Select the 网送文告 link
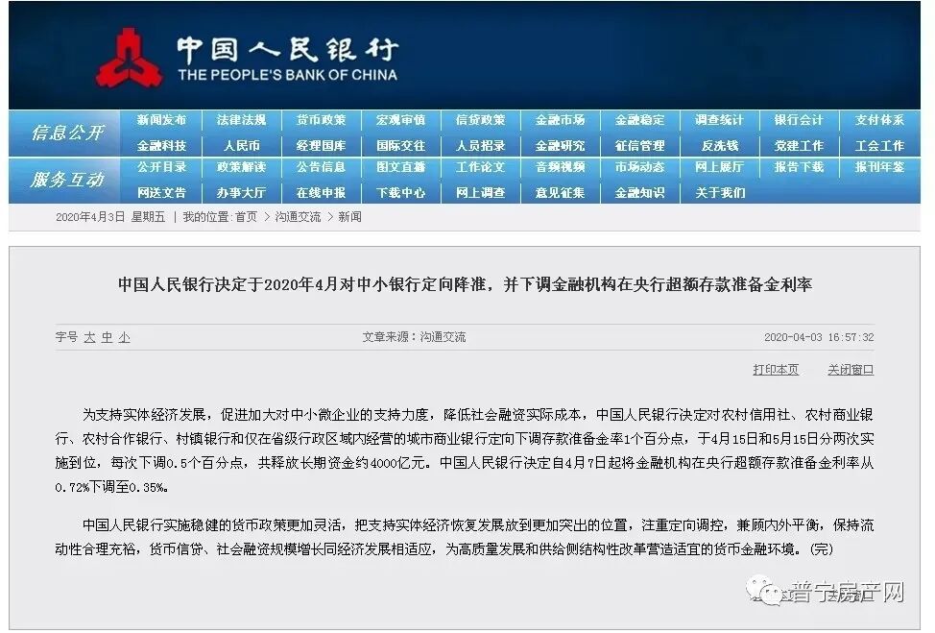This screenshot has width=935, height=633. point(161,193)
